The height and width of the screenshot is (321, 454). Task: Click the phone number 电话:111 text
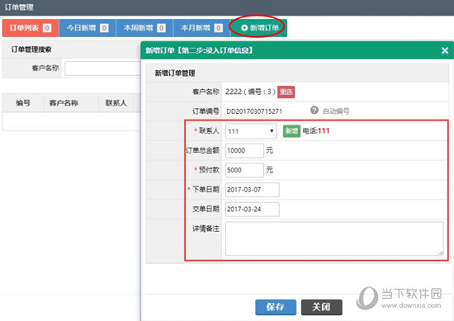point(316,131)
